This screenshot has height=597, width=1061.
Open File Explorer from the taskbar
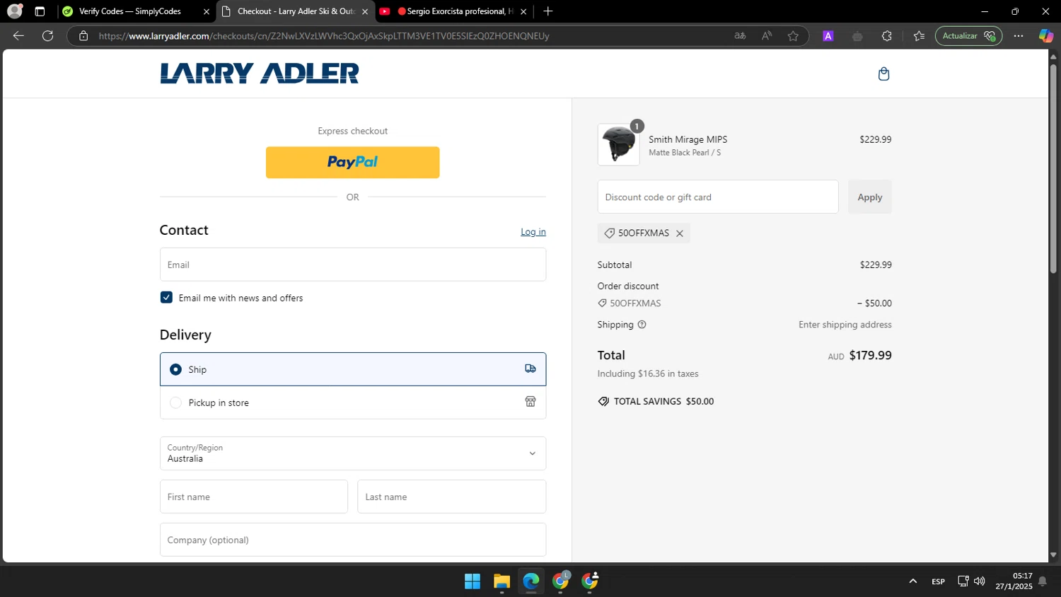pos(502,581)
